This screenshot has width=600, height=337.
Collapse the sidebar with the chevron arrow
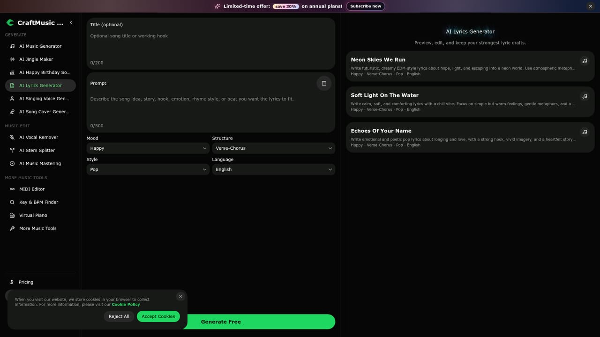tap(71, 22)
